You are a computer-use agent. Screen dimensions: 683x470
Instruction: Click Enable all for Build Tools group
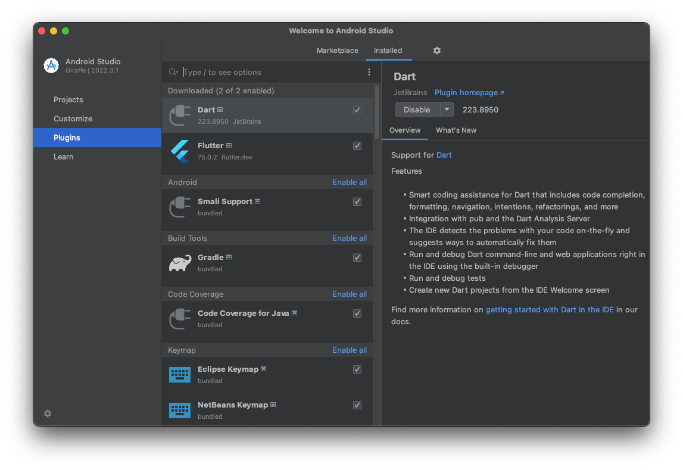point(350,238)
